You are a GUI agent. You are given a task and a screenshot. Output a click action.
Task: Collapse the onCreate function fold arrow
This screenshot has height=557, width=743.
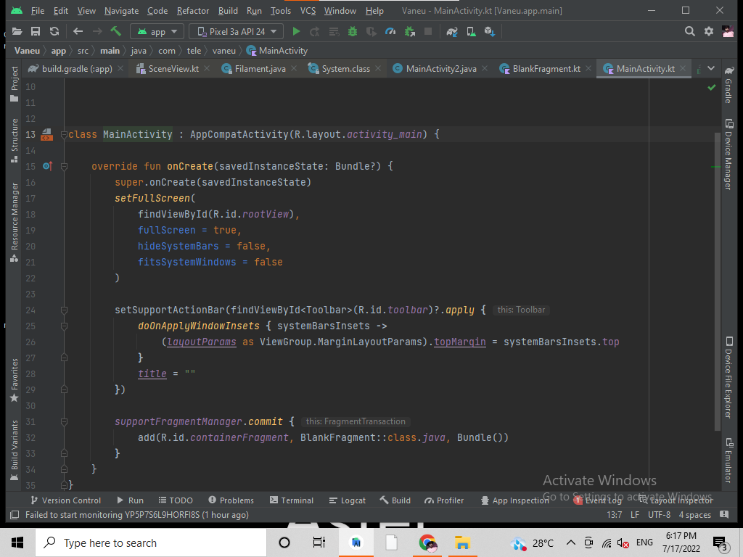click(64, 166)
